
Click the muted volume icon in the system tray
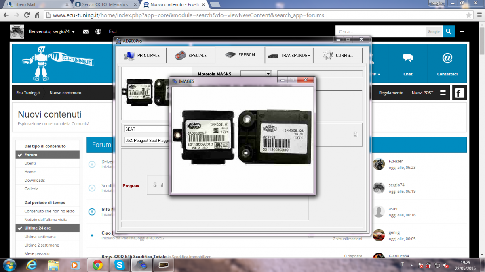click(446, 266)
